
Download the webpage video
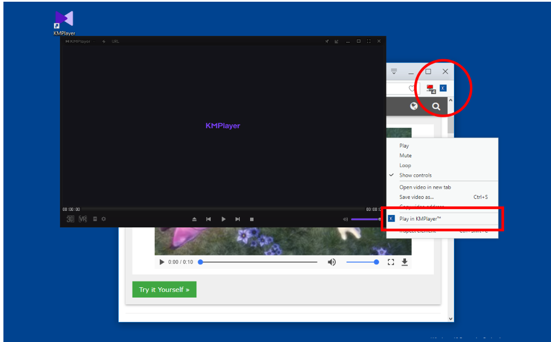click(404, 262)
